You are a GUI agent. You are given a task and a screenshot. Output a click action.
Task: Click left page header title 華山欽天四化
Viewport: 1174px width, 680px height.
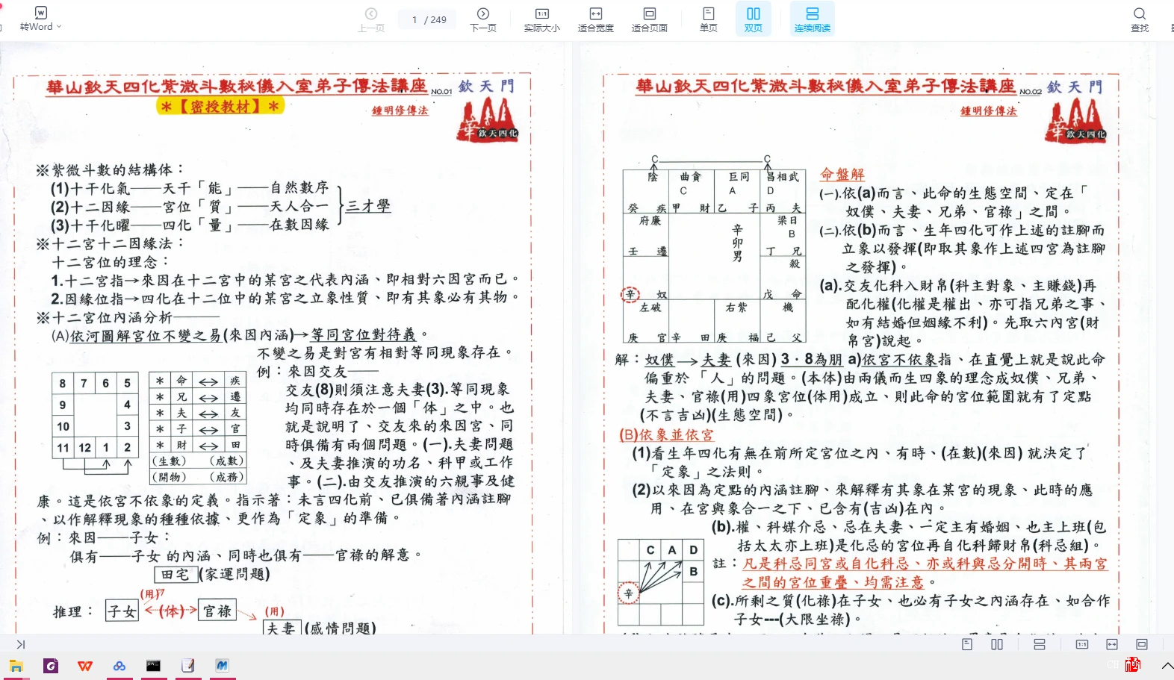237,87
